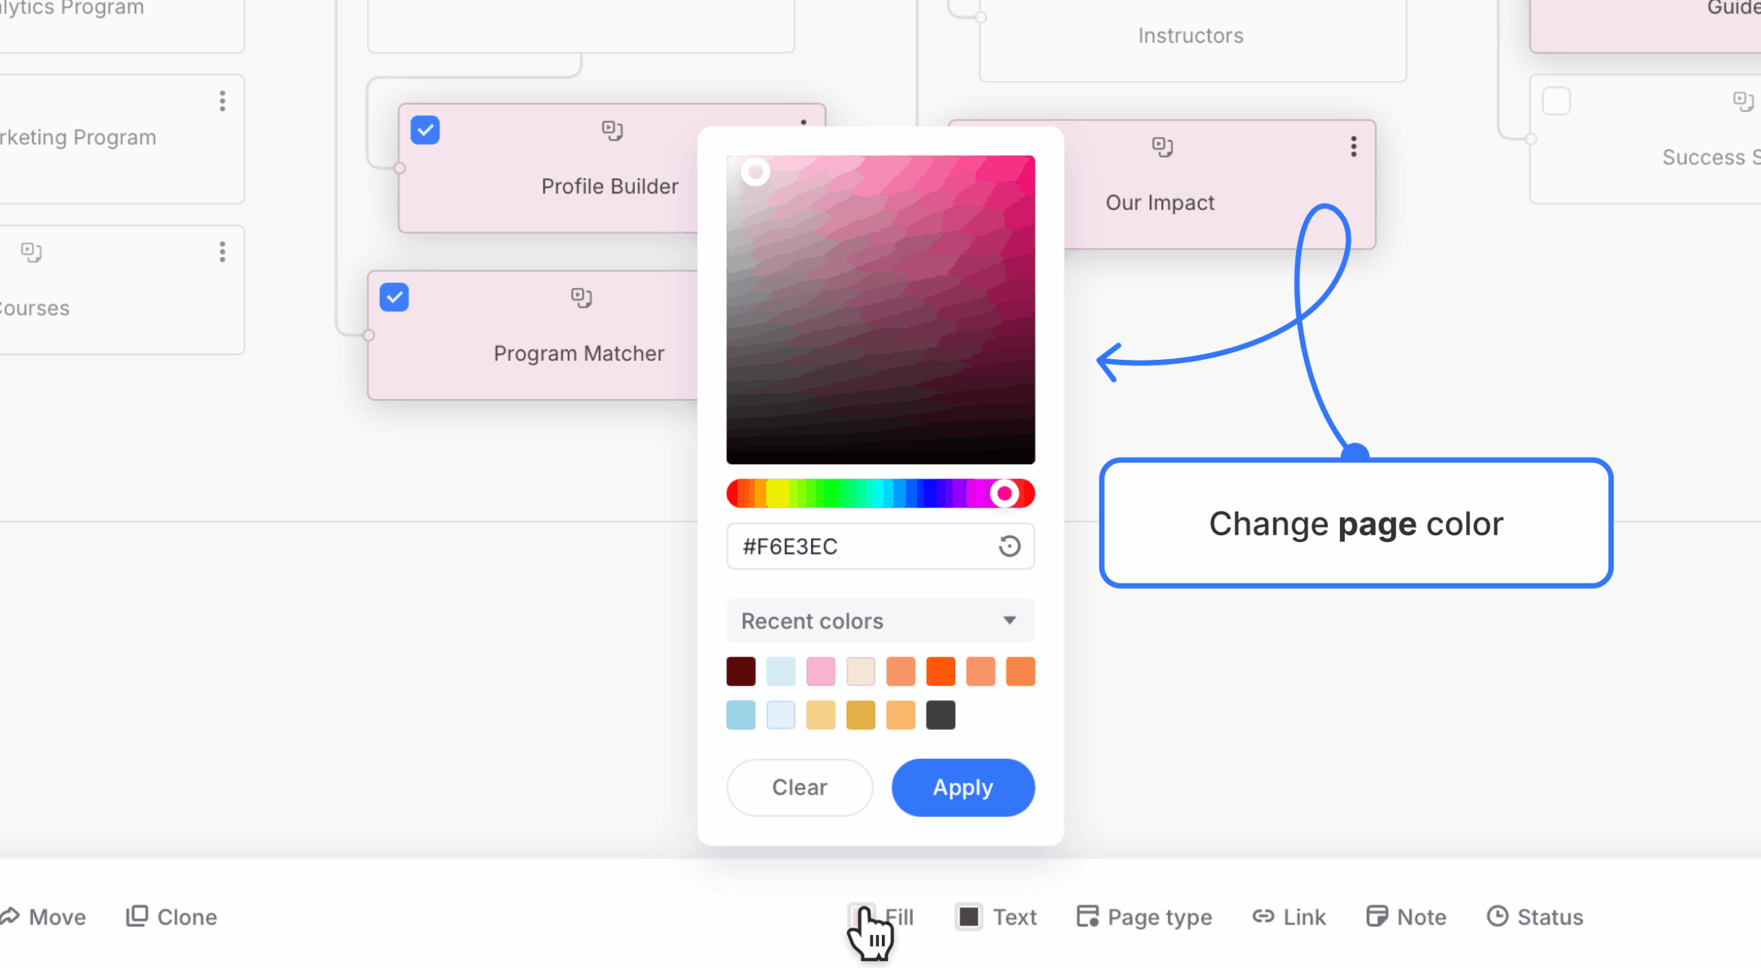Select the Instructors page card
This screenshot has width=1761, height=968.
pos(1192,40)
